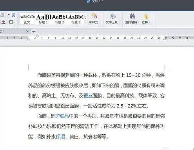Image resolution: width=194 pixels, height=150 pixels.
Task: Click the first-line indent marker on ruler
Action: pos(38,37)
